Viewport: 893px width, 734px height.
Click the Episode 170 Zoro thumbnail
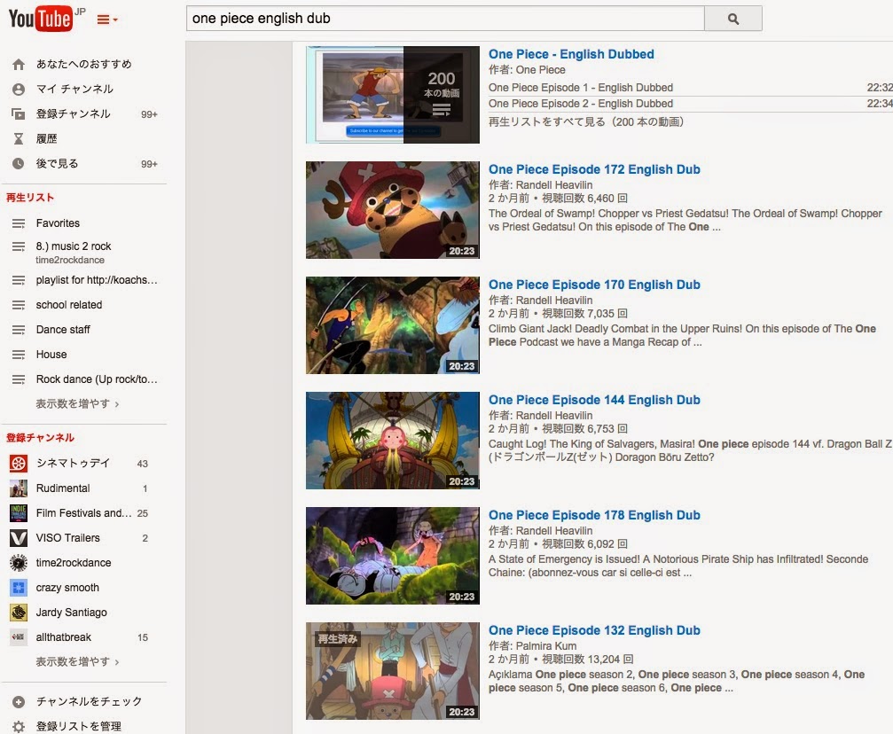[x=392, y=325]
